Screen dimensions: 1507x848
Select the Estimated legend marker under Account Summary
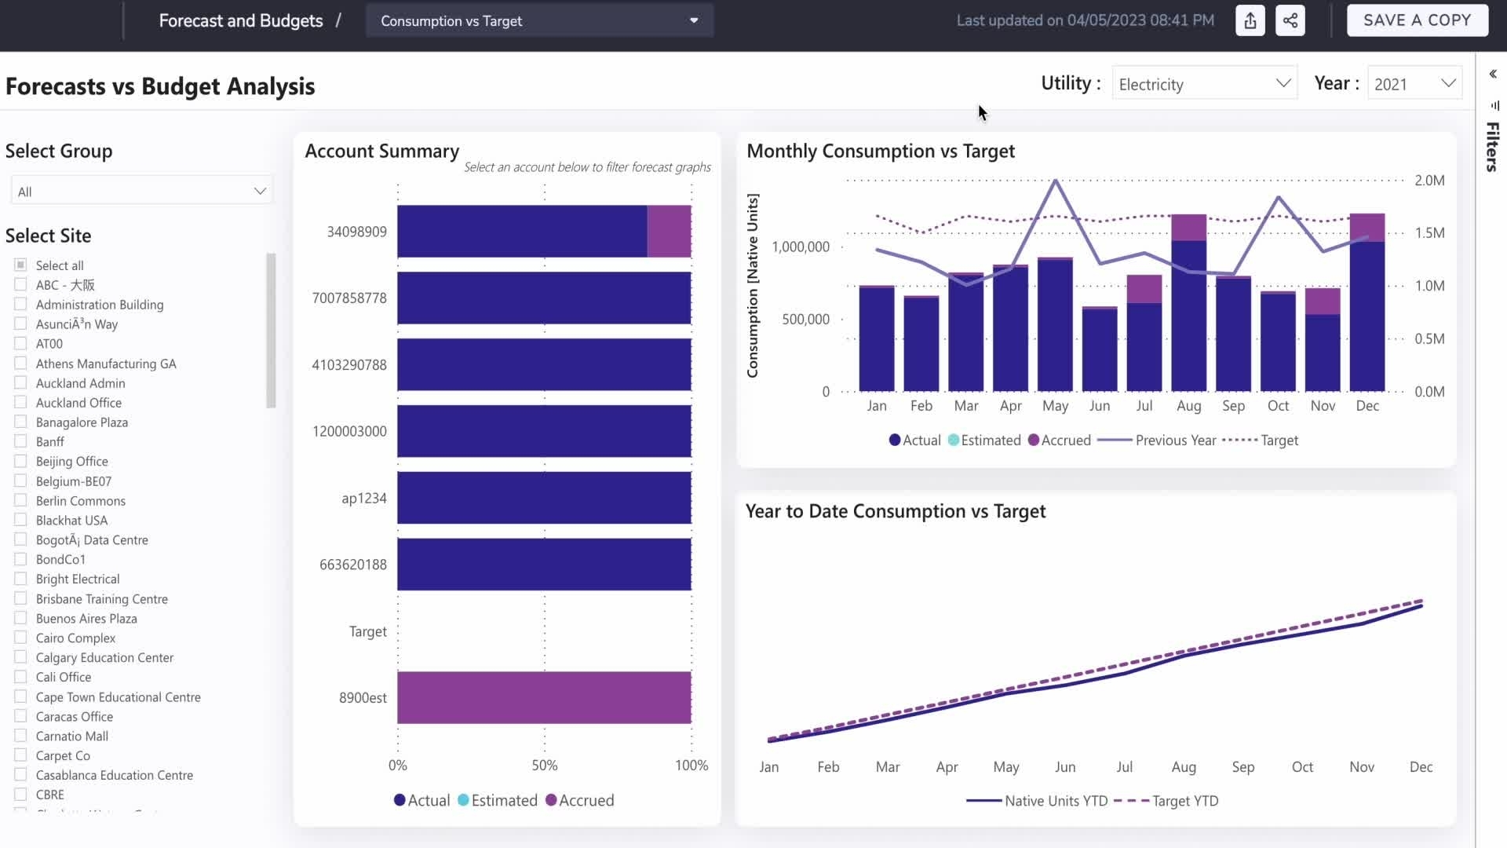464,799
